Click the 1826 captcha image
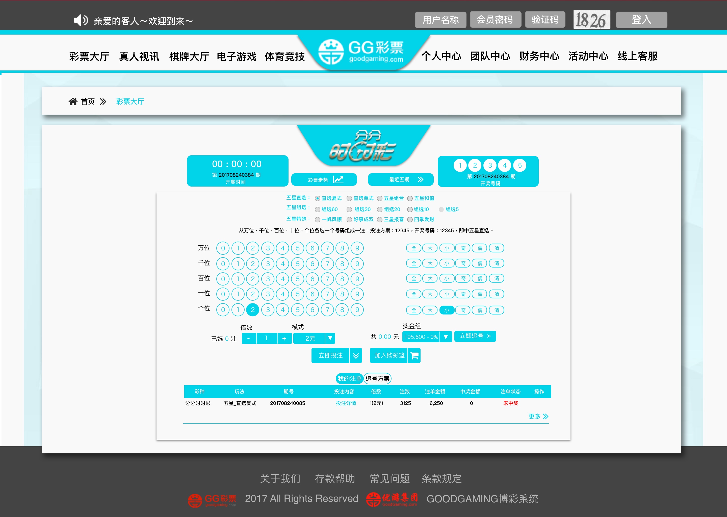Screen dimensions: 727x517 pos(591,20)
